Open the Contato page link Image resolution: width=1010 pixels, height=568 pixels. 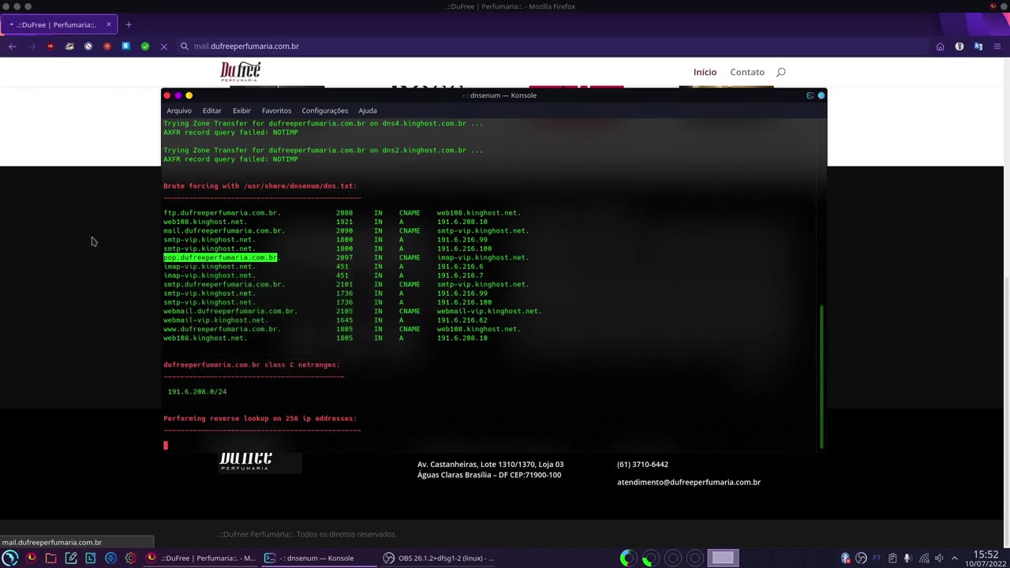747,72
